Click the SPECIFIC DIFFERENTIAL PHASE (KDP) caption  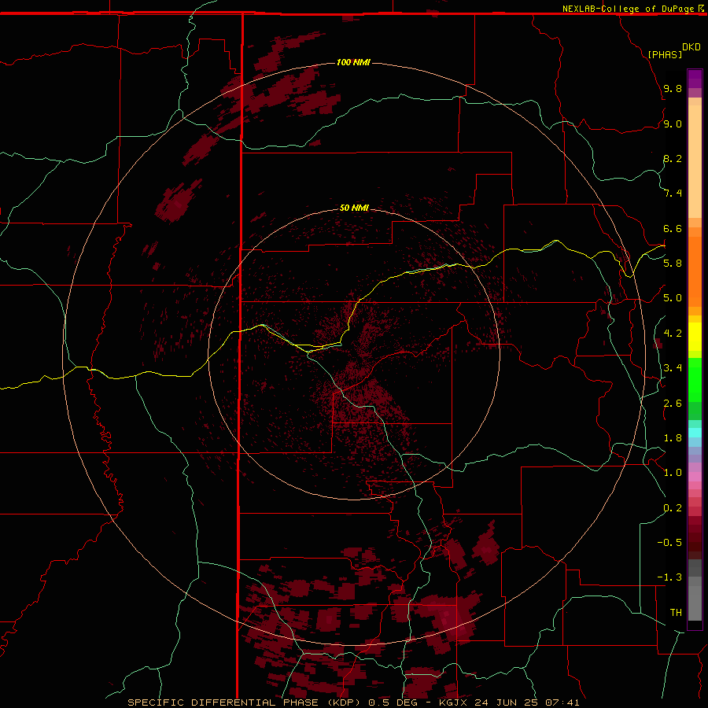pyautogui.click(x=245, y=702)
